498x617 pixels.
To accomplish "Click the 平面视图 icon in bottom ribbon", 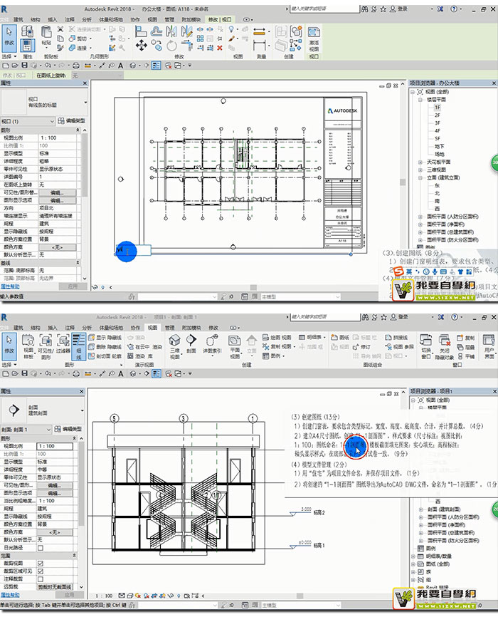I will [x=235, y=346].
